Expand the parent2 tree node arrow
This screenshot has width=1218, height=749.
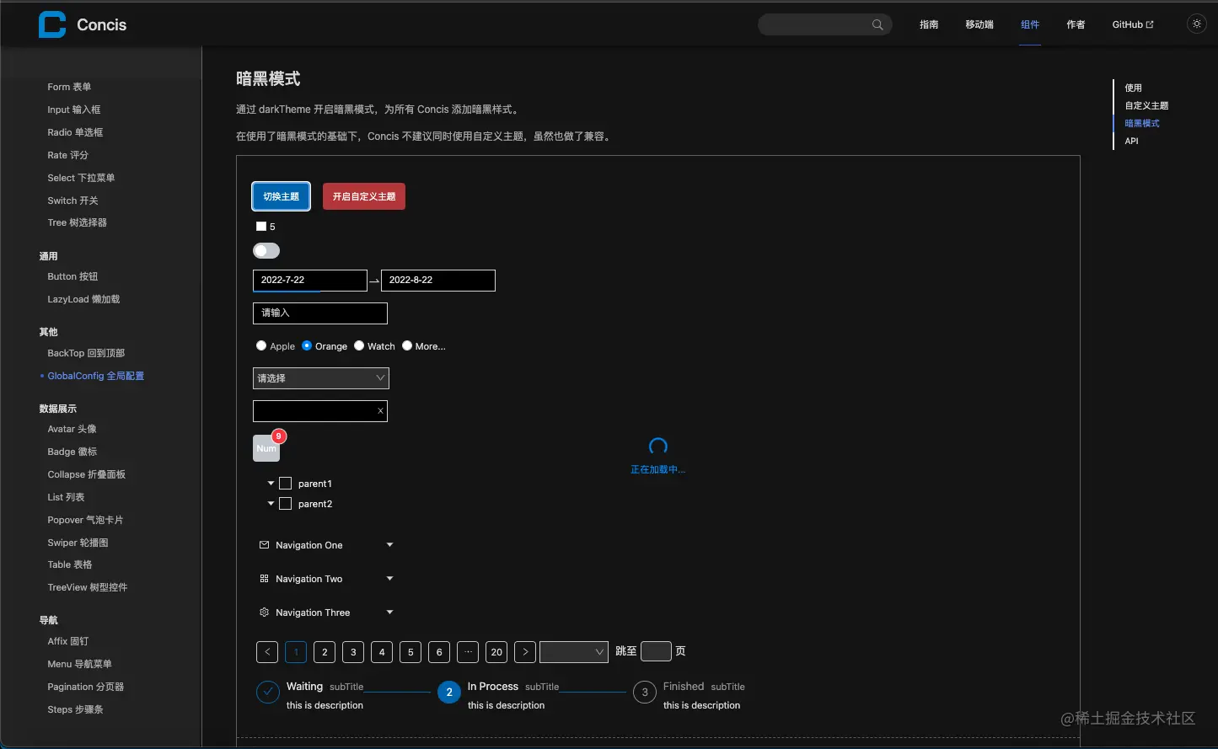tap(271, 504)
